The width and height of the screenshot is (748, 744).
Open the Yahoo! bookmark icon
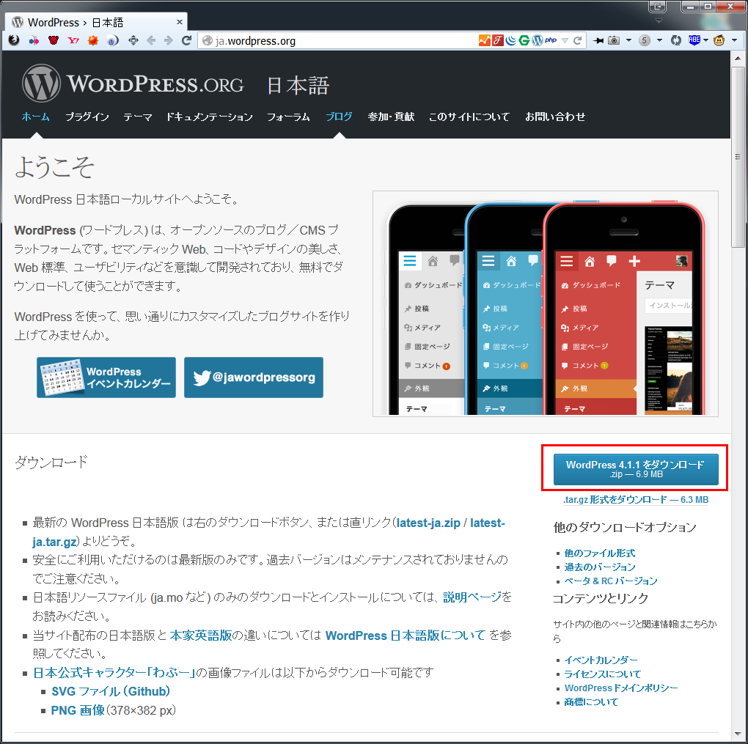73,40
